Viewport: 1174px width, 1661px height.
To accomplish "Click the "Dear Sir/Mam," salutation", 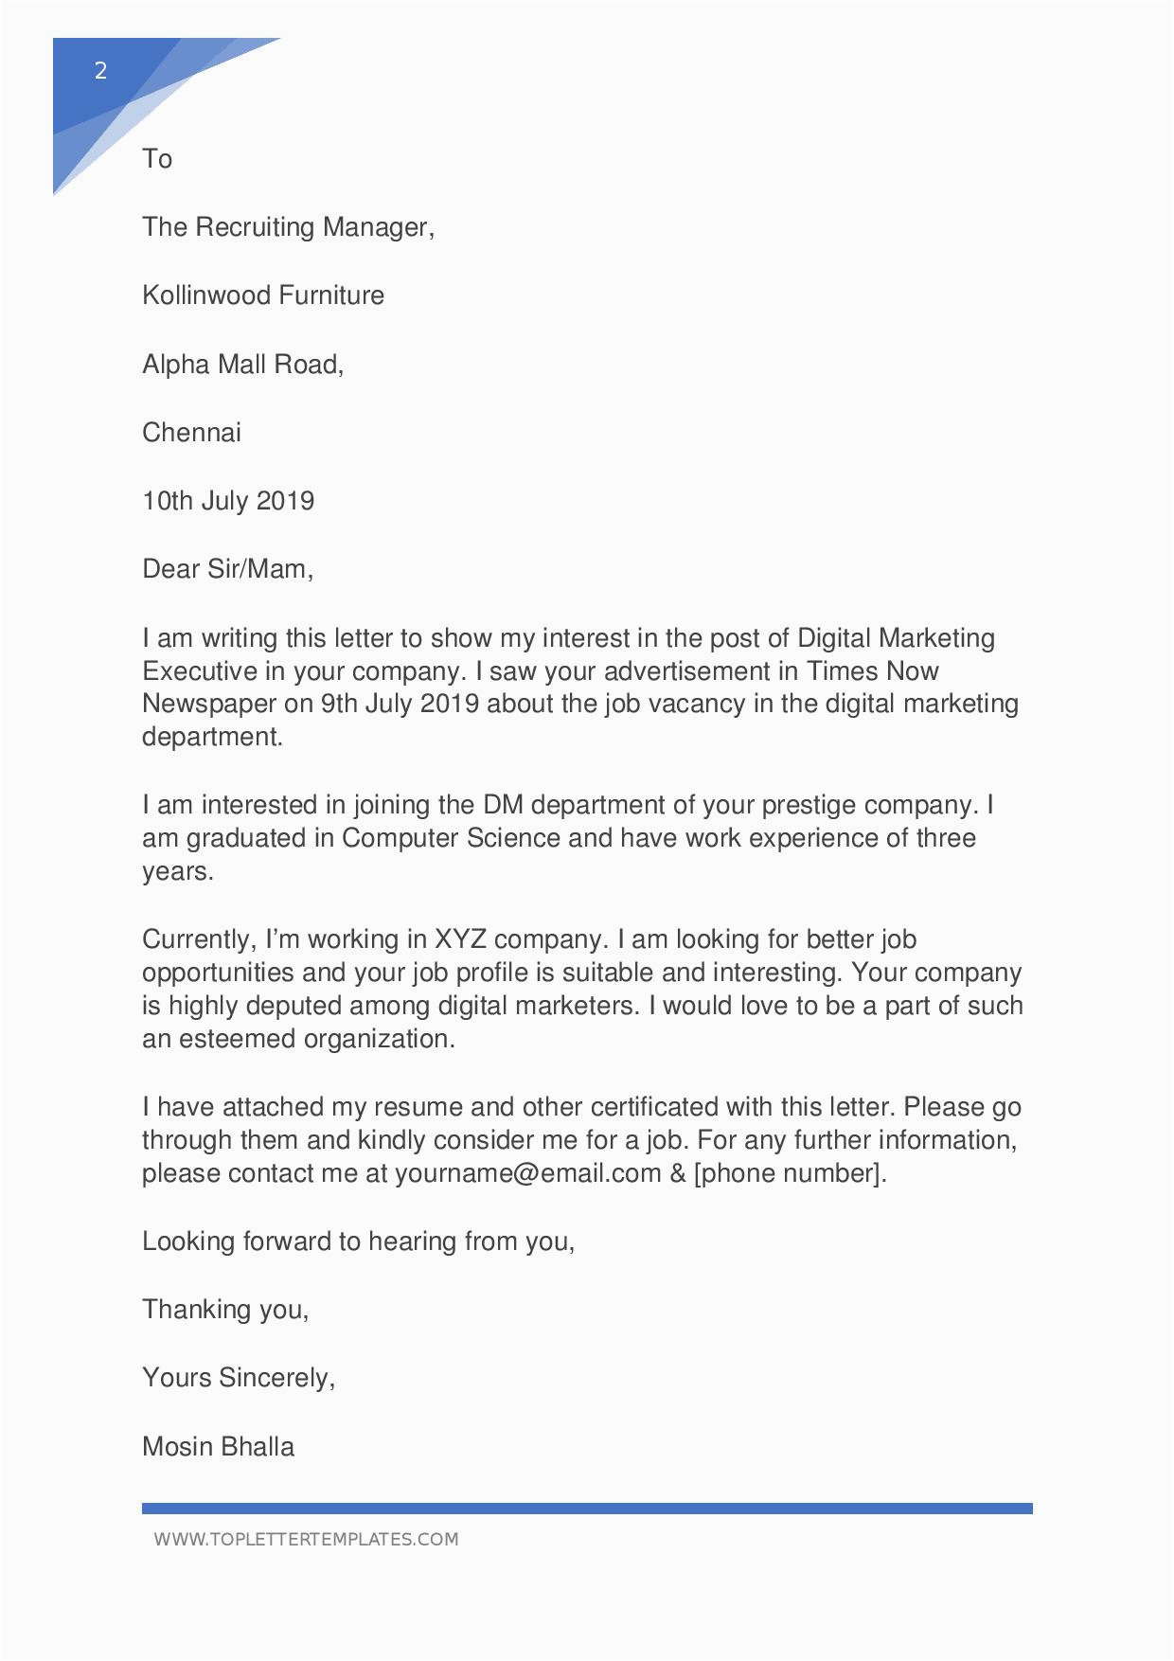I will click(227, 569).
